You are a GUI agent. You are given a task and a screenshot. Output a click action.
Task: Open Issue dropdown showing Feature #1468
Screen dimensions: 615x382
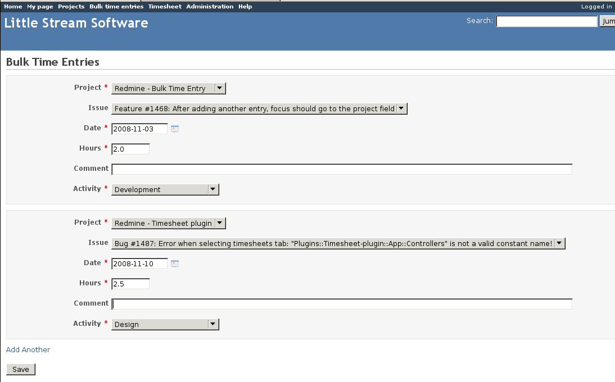[x=259, y=108]
